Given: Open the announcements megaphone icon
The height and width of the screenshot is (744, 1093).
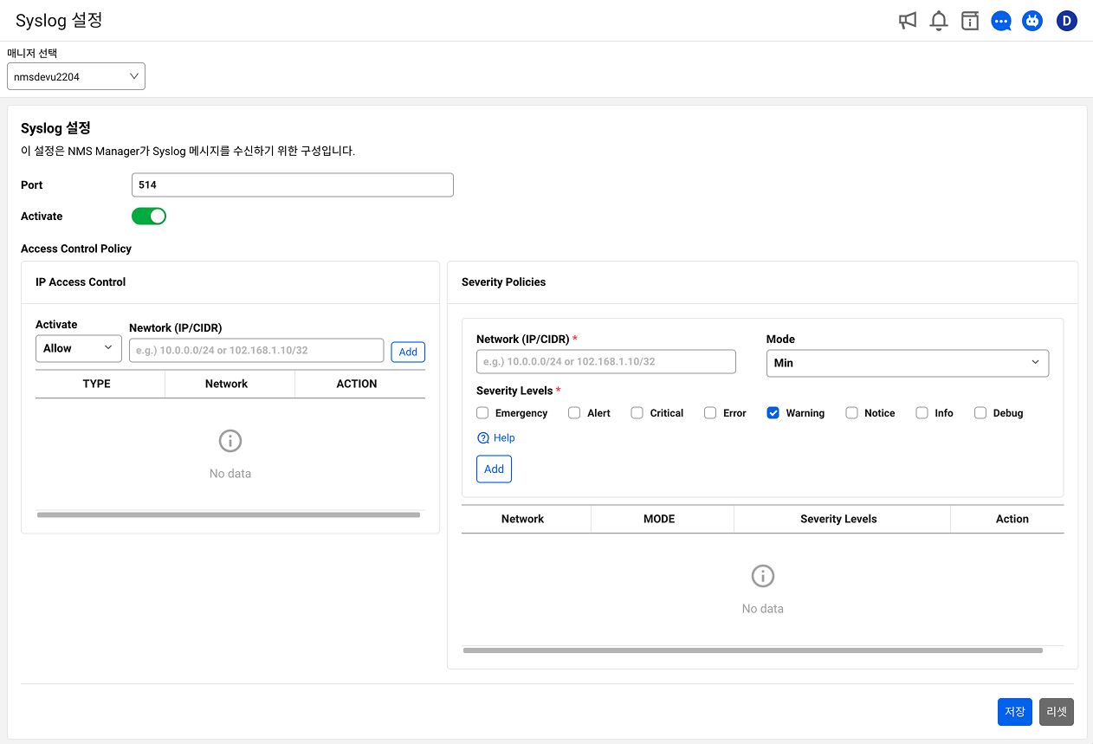Looking at the screenshot, I should (x=907, y=21).
